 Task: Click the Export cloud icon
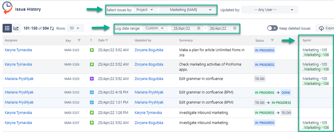321,28
